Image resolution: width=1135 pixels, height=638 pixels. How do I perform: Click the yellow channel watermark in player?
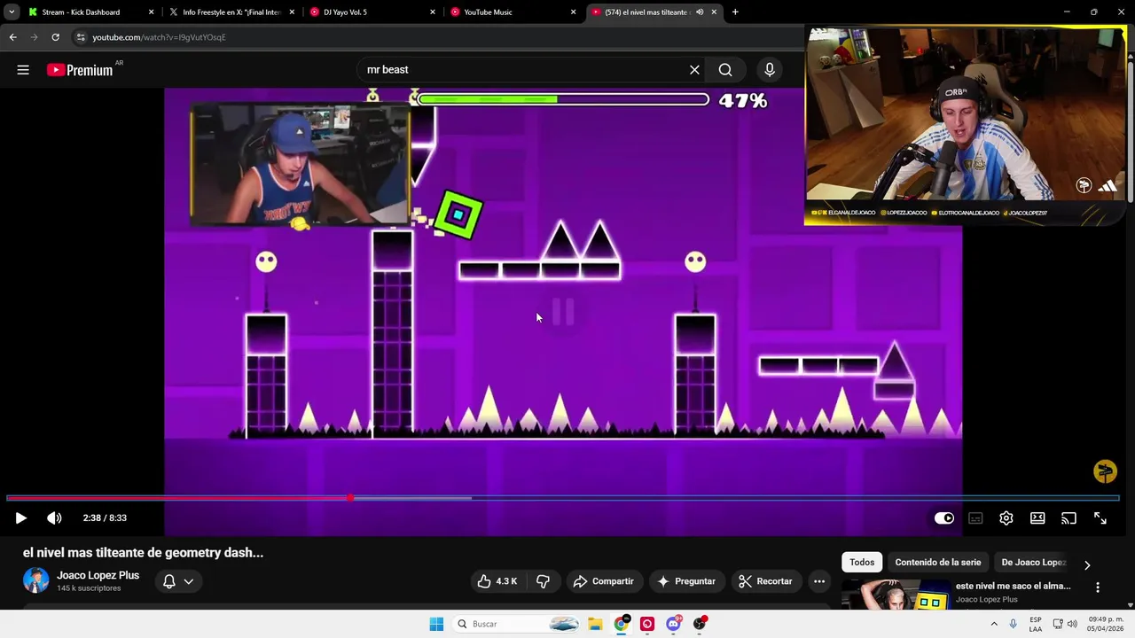pos(1105,471)
